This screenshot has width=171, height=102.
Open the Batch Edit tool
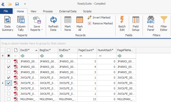[122, 24]
